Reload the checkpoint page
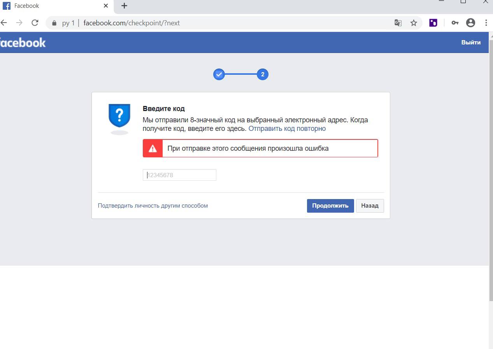493x349 pixels. point(35,23)
